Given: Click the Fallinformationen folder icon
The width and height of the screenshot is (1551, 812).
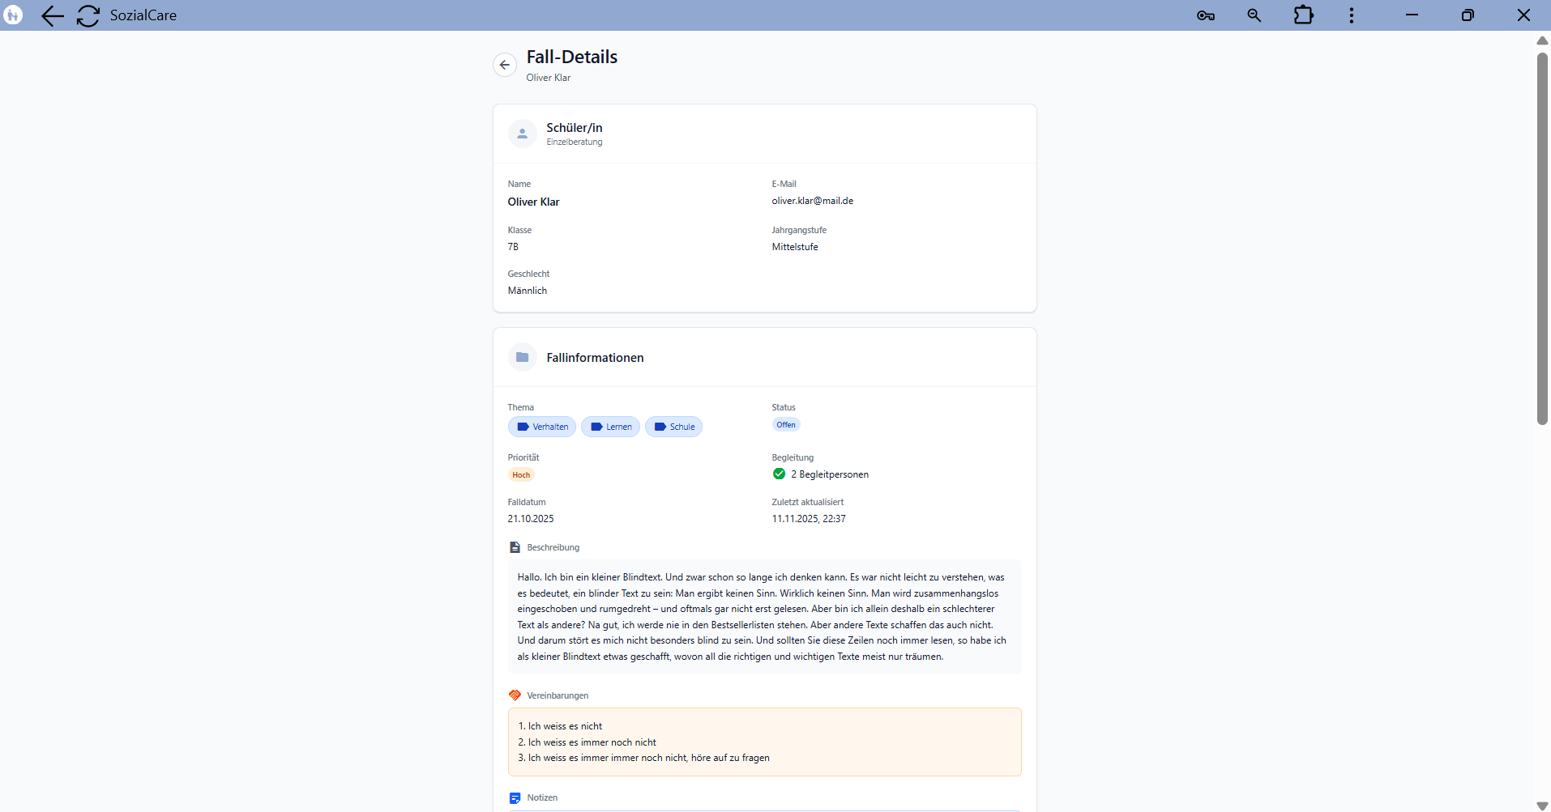Looking at the screenshot, I should [523, 357].
